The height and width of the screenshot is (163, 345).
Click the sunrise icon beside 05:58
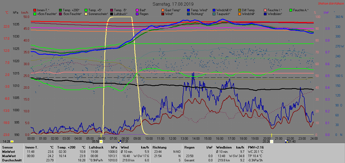coord(101,141)
